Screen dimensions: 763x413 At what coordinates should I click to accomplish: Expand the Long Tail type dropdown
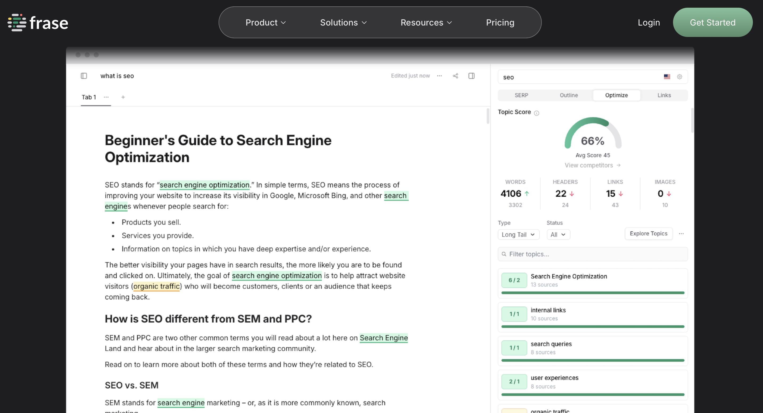point(518,234)
